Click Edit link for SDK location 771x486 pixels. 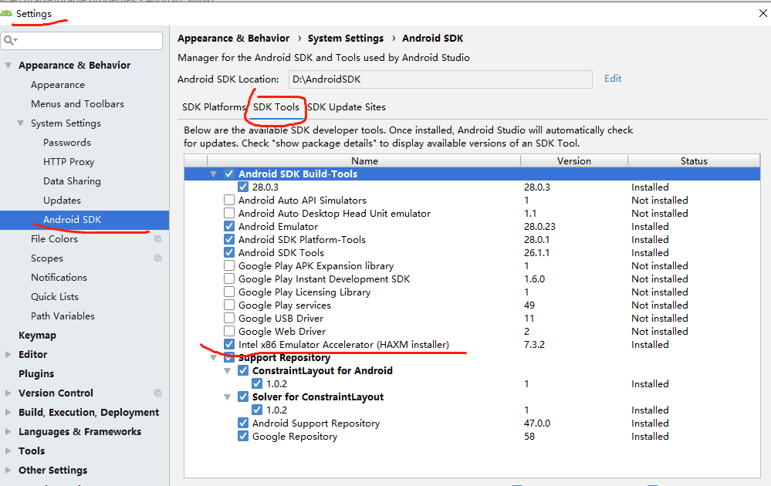coord(613,79)
